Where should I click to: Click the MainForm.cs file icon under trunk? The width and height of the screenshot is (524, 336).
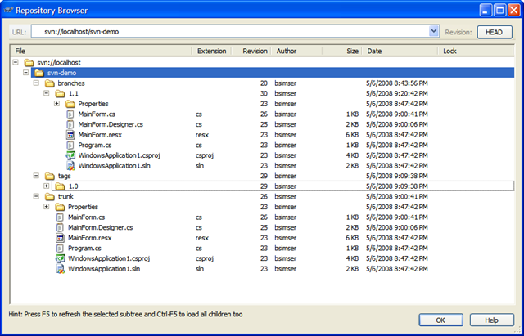click(x=60, y=217)
